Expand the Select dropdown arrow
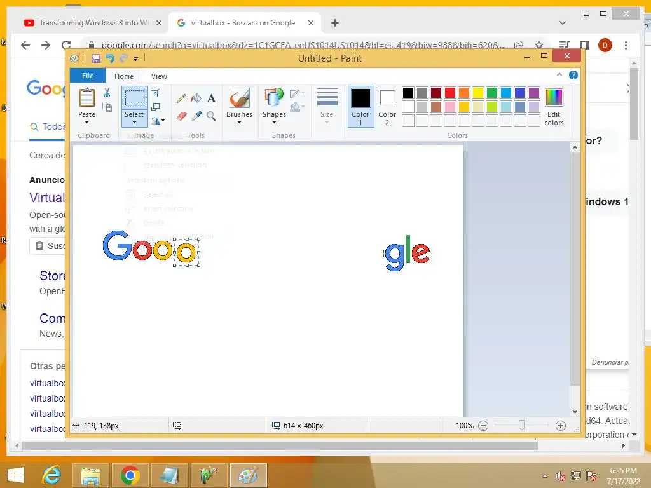Image resolution: width=651 pixels, height=488 pixels. [135, 123]
